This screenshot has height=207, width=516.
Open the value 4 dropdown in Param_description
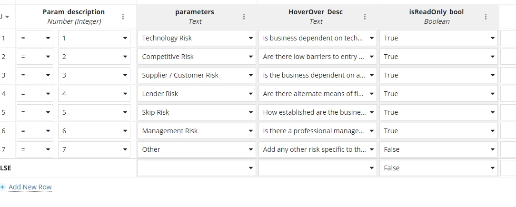[x=94, y=94]
